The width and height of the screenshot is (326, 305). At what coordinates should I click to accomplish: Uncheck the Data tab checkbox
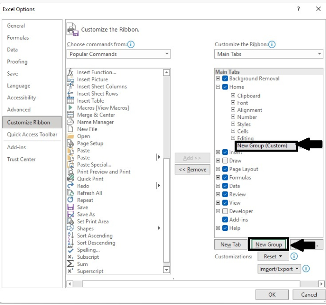pyautogui.click(x=225, y=186)
